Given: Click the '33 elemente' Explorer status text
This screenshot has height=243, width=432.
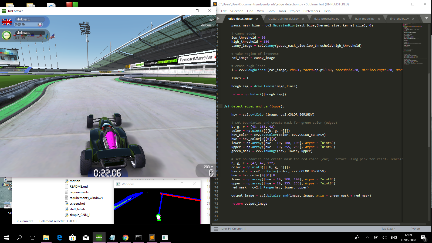Looking at the screenshot, I should point(25,221).
